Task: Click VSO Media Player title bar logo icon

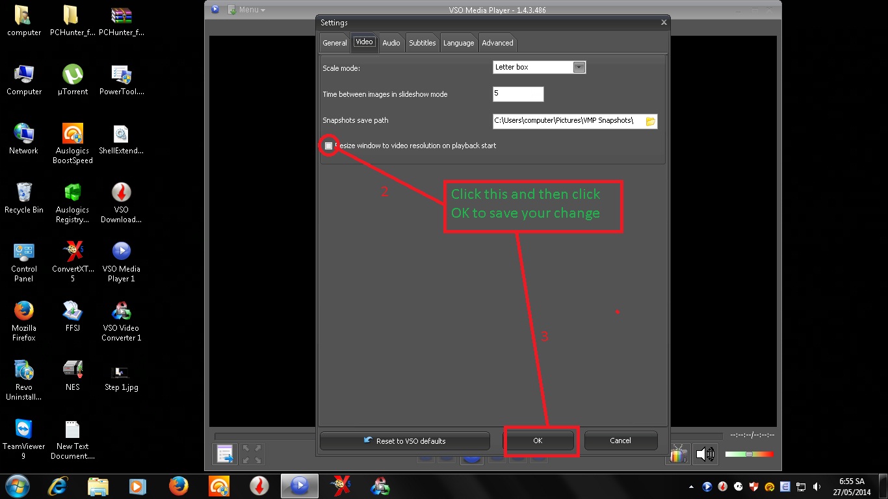Action: tap(215, 9)
